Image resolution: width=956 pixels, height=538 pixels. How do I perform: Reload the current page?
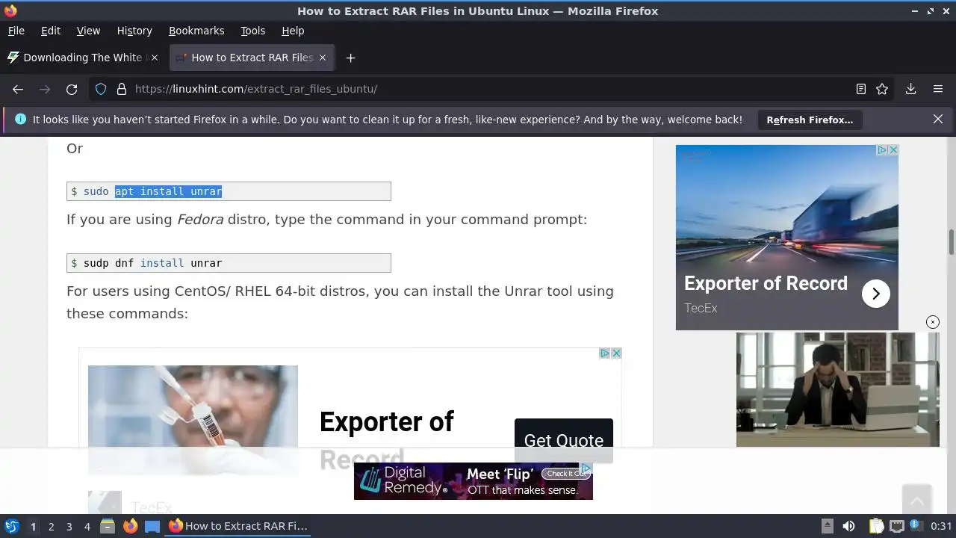72,89
